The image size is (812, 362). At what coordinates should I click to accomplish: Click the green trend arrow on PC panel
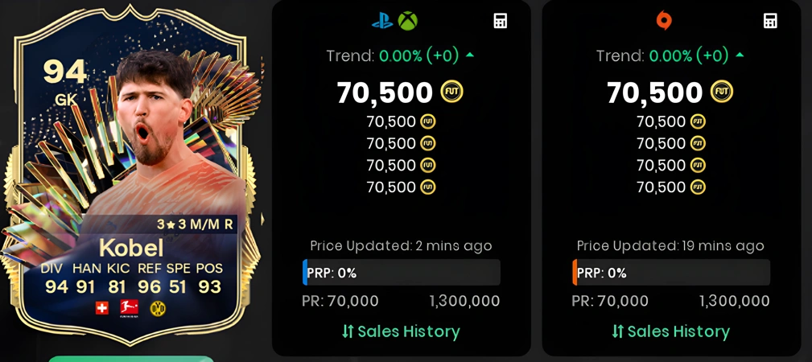(740, 56)
